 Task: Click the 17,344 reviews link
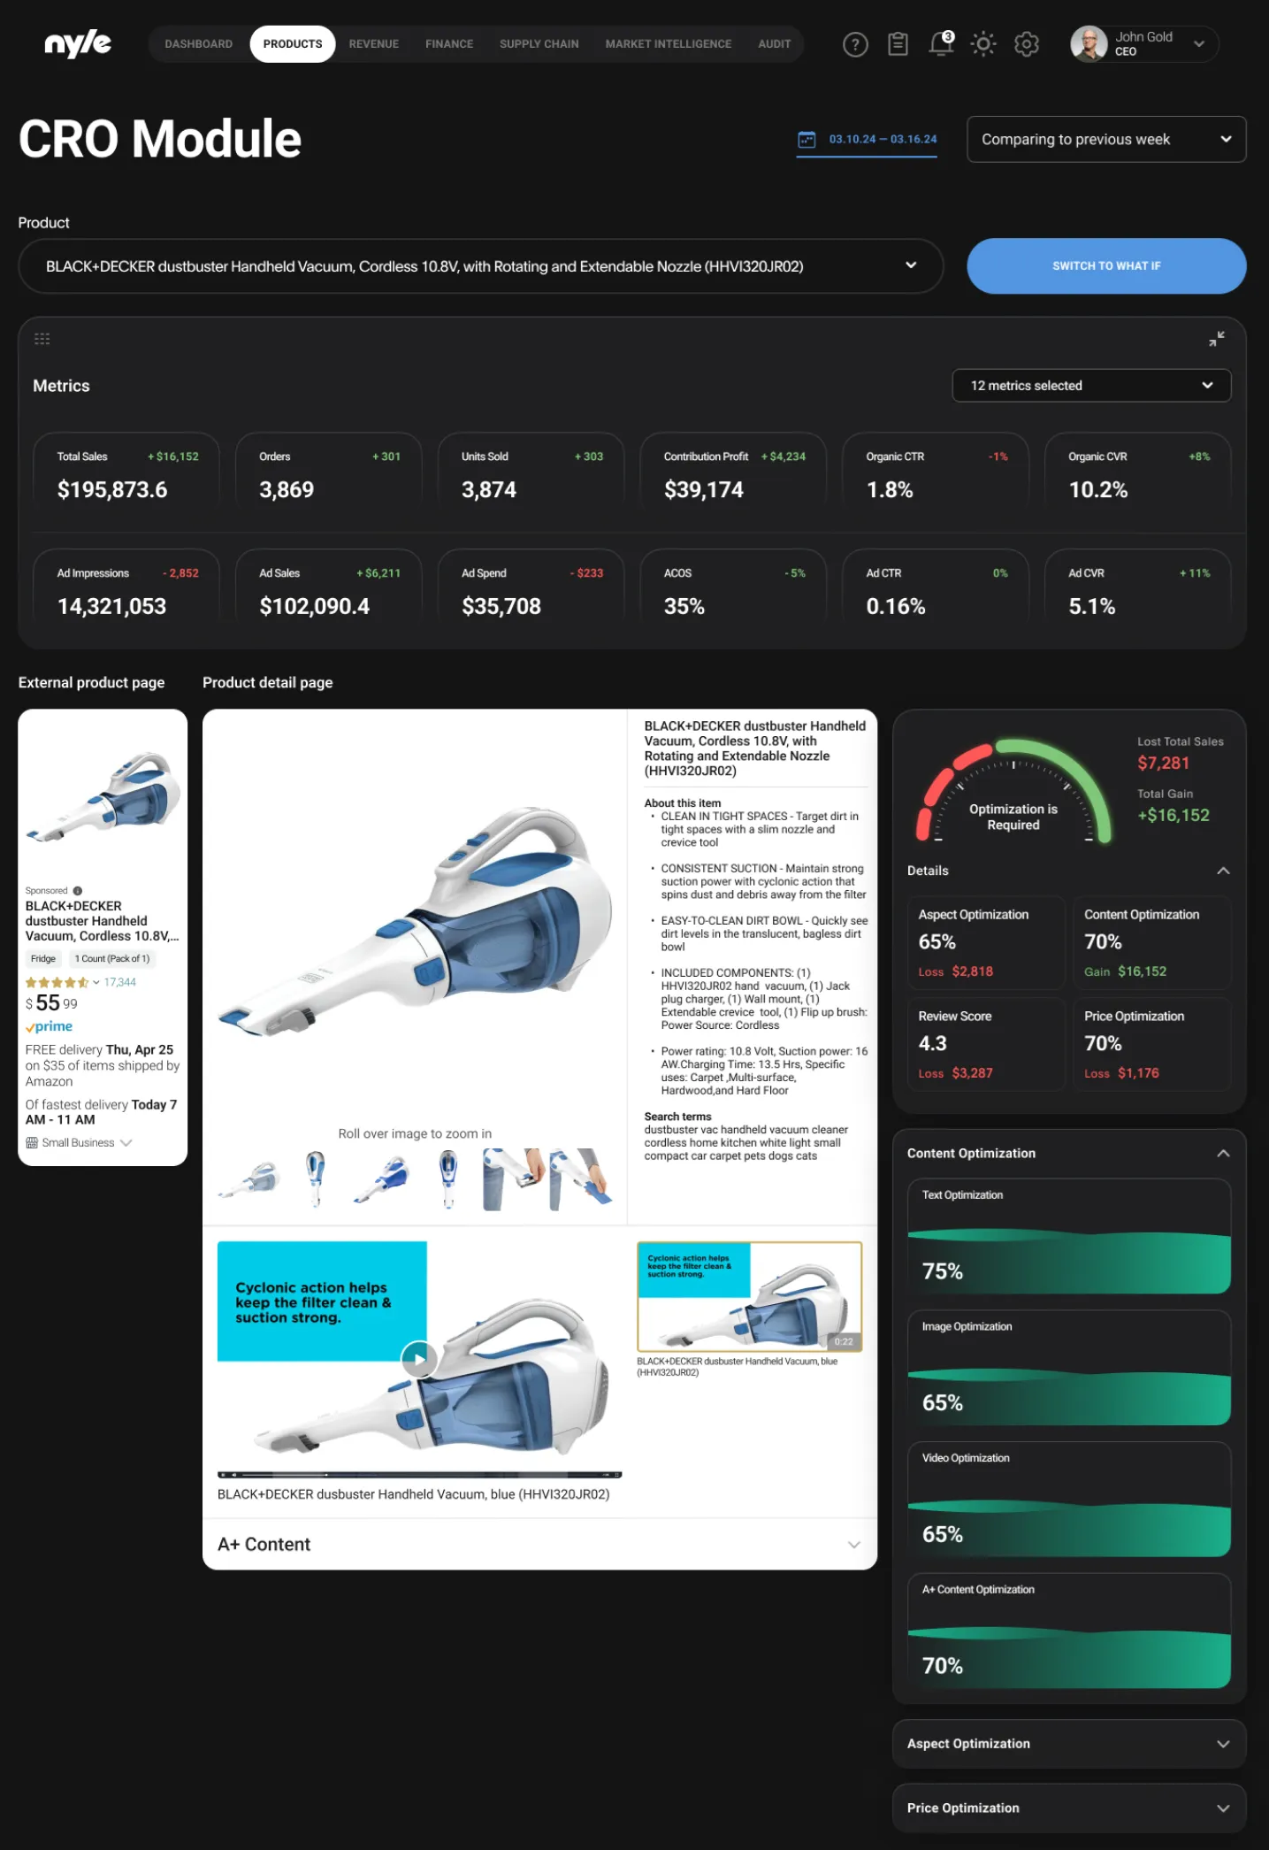120,982
